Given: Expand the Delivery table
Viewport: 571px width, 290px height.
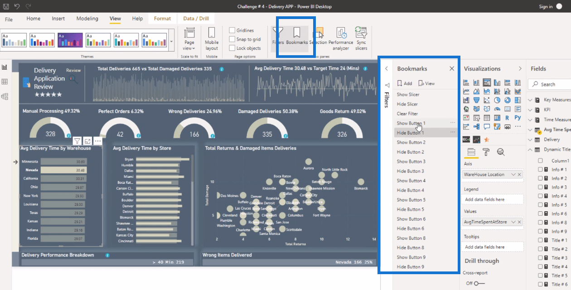Looking at the screenshot, I should 531,140.
